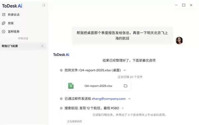Click the Q4-report-2025.xlsx file card name

point(99,86)
